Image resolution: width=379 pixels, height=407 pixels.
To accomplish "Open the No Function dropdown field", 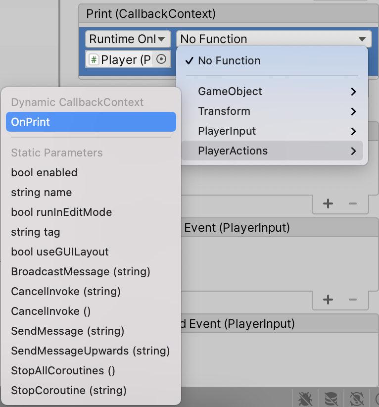I will point(274,39).
